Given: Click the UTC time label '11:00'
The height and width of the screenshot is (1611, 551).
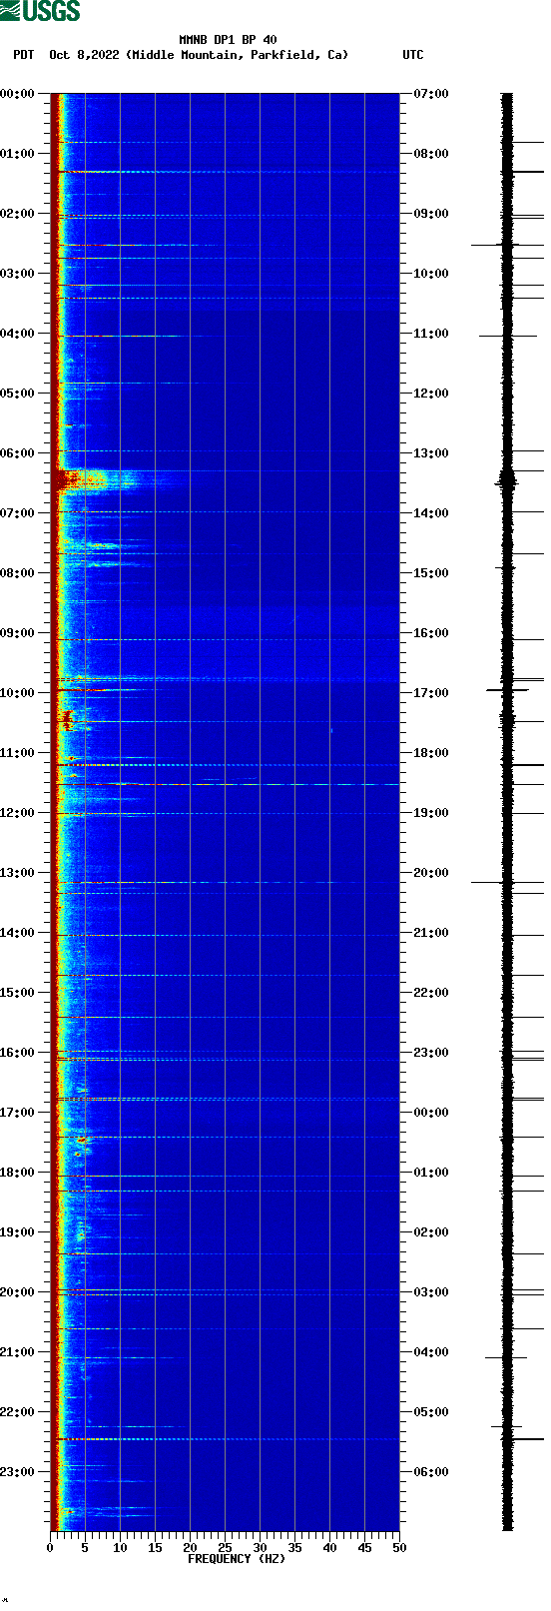Looking at the screenshot, I should click(431, 334).
